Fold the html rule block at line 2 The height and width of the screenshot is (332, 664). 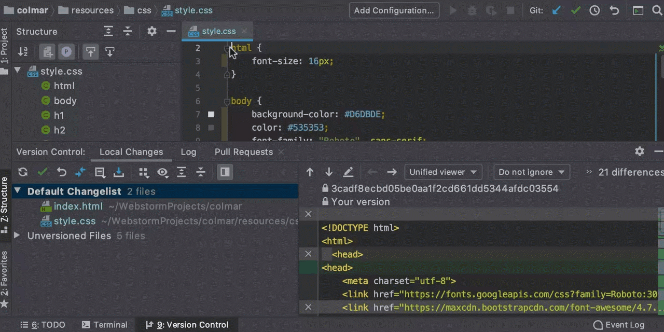(227, 48)
